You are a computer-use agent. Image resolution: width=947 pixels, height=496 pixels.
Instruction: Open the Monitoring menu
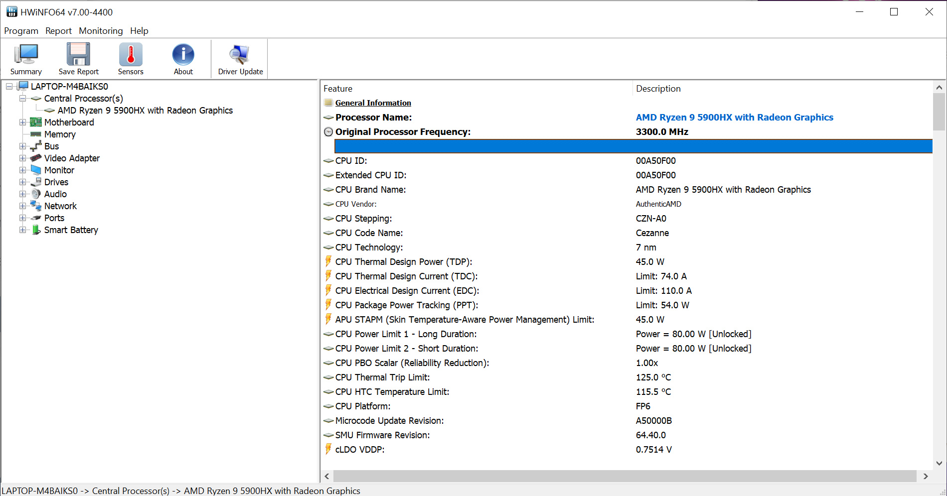[101, 31]
